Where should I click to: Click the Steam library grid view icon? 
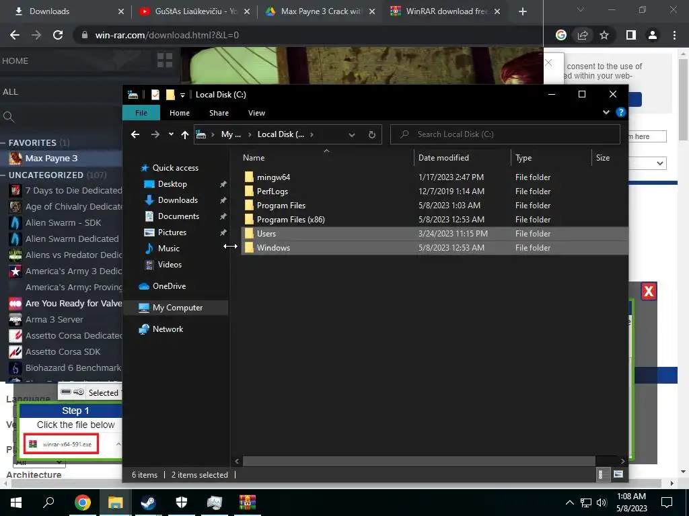pyautogui.click(x=165, y=60)
